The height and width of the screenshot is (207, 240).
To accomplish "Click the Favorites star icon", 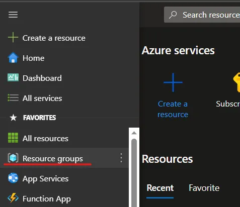I will [13, 118].
